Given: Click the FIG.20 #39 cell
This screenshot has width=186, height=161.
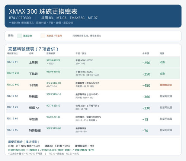Looking at the screenshot, I should tap(13, 73).
